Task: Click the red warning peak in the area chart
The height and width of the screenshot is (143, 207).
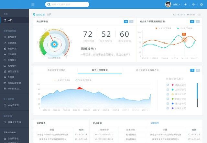Action: point(80,88)
